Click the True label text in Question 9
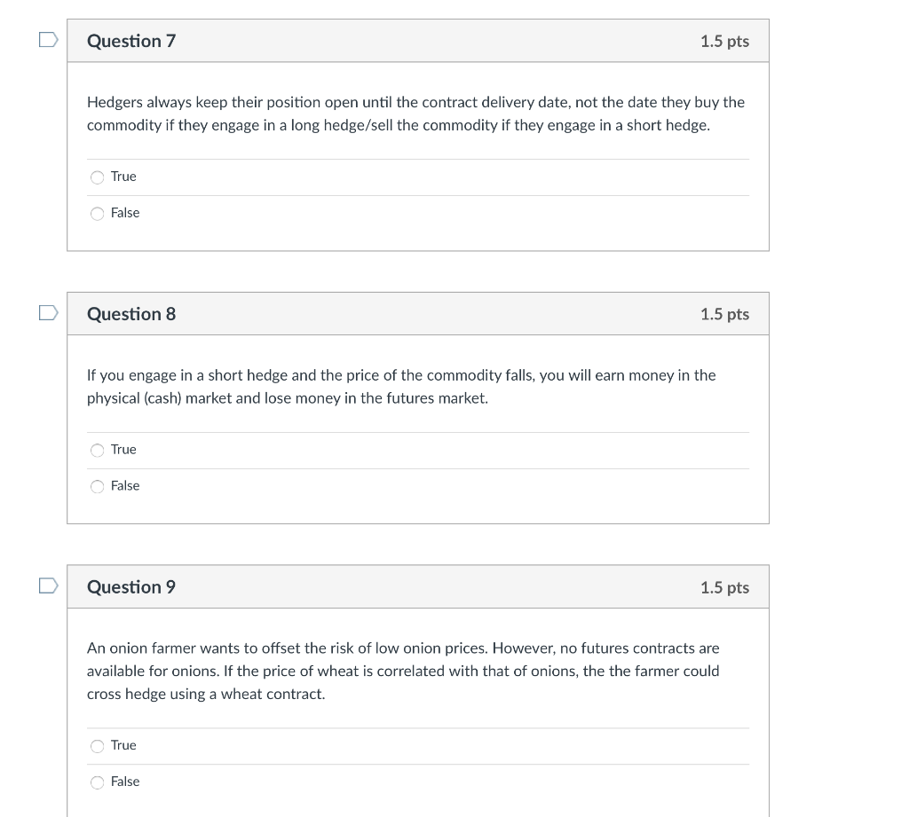This screenshot has width=909, height=817. pyautogui.click(x=123, y=745)
